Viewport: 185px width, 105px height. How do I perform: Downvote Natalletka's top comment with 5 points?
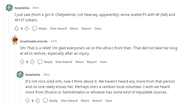(27, 28)
